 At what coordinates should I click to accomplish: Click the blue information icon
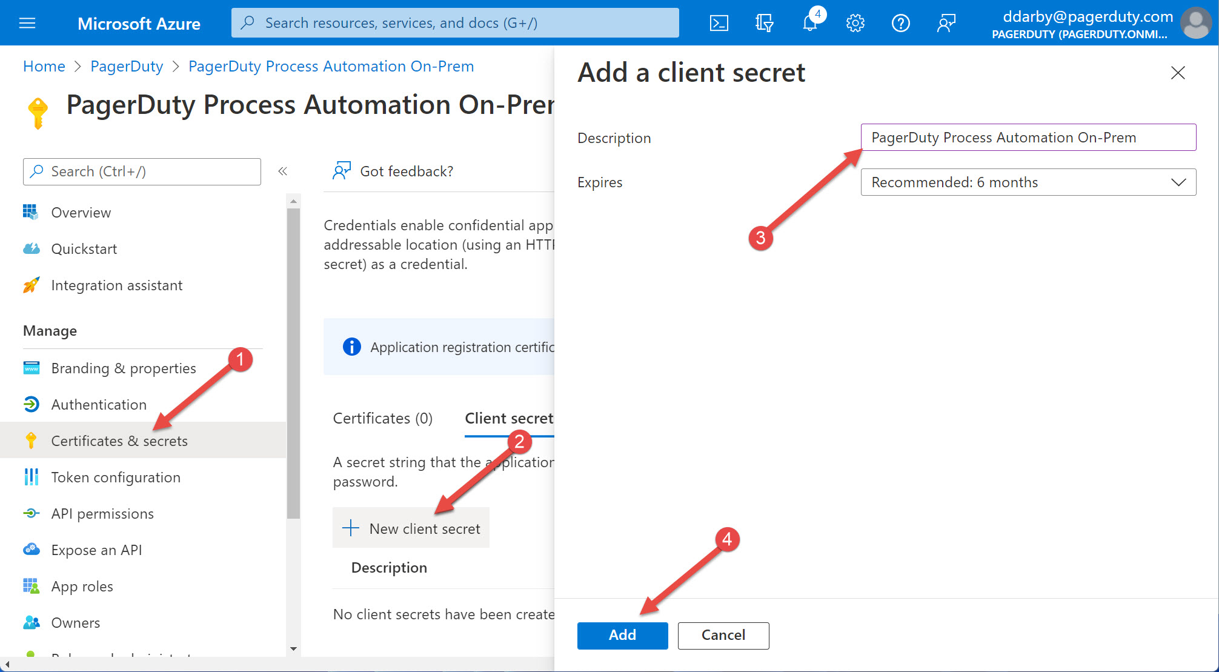[351, 347]
